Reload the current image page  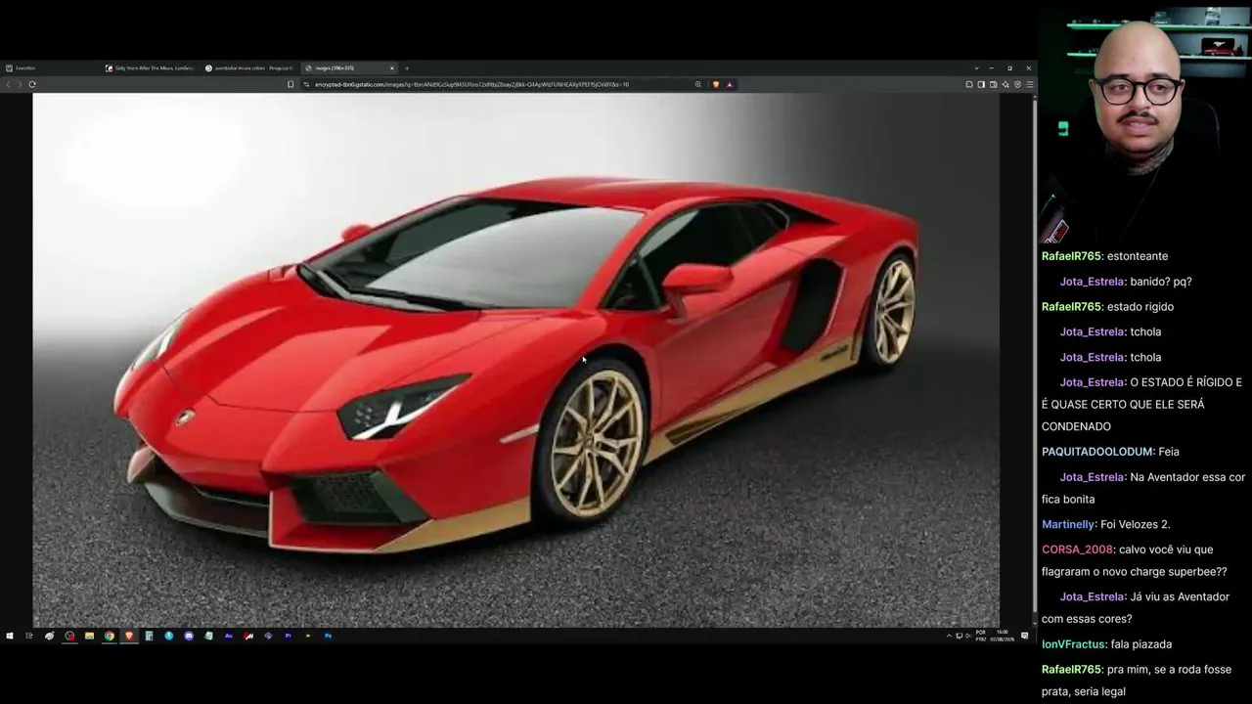32,84
